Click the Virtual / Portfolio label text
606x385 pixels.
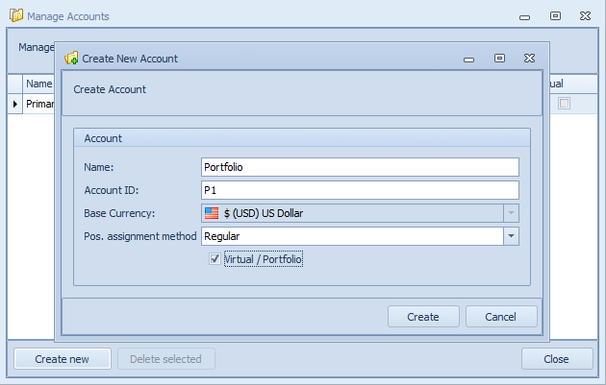264,259
